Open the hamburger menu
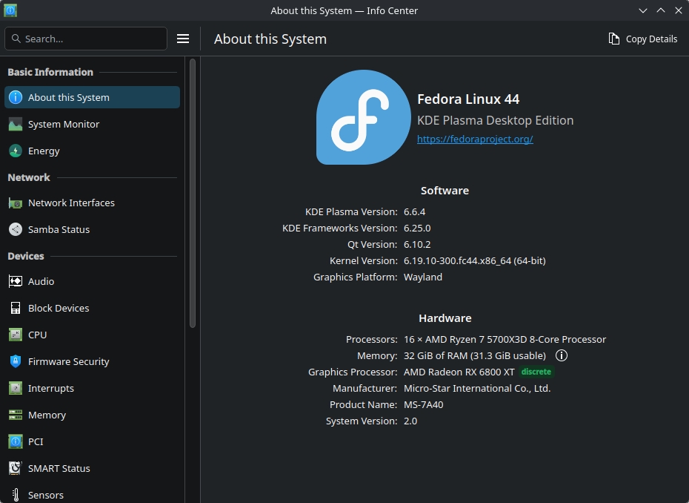Image resolution: width=689 pixels, height=503 pixels. click(183, 39)
